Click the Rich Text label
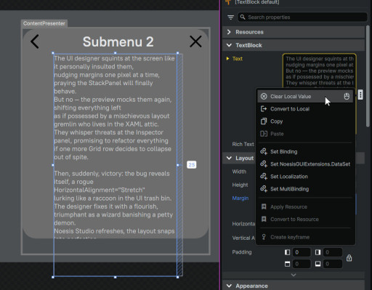 (x=243, y=144)
